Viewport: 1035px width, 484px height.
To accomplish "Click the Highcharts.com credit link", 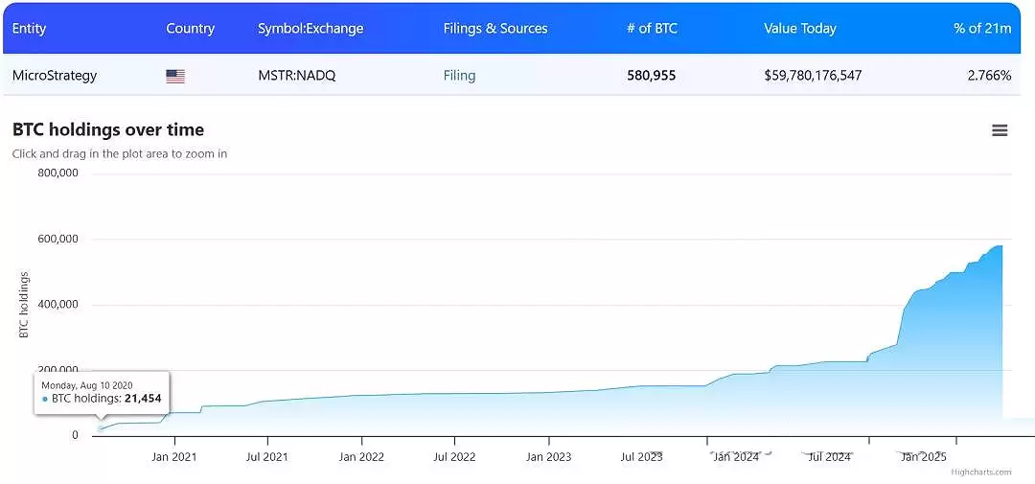I will (x=981, y=472).
